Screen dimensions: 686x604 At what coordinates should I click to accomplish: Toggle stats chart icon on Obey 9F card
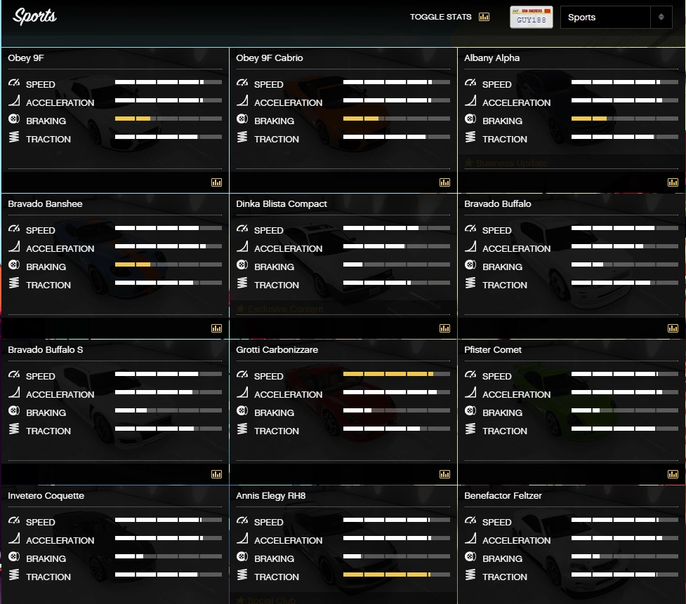click(x=216, y=182)
